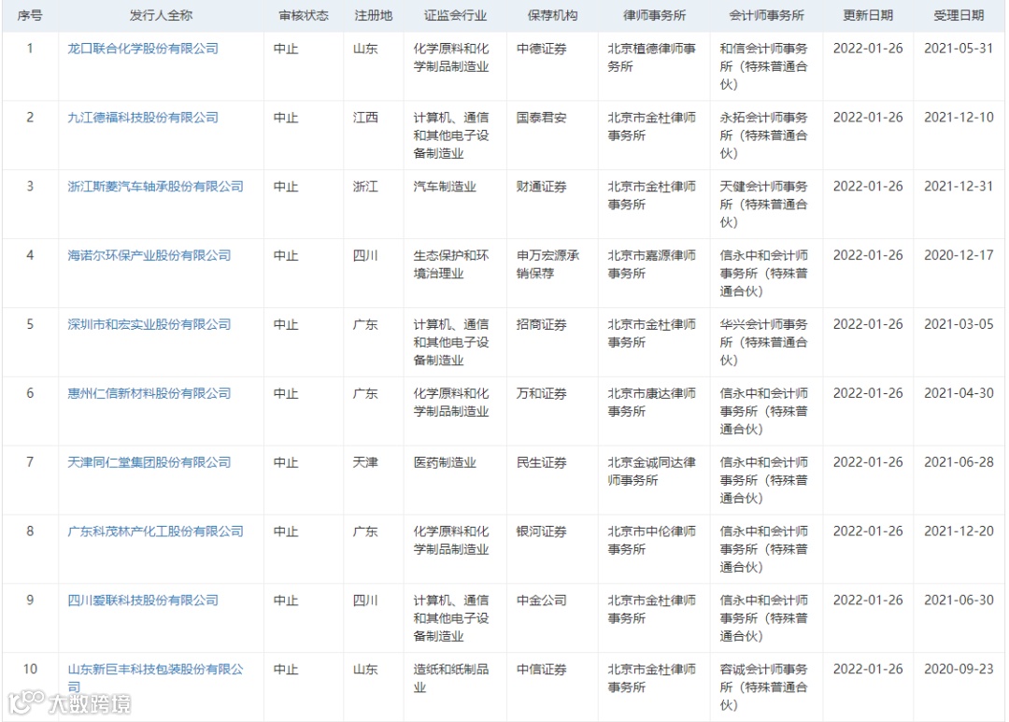Open 龙口联合化学股份有限公司 company link
1009x722 pixels.
[x=143, y=49]
